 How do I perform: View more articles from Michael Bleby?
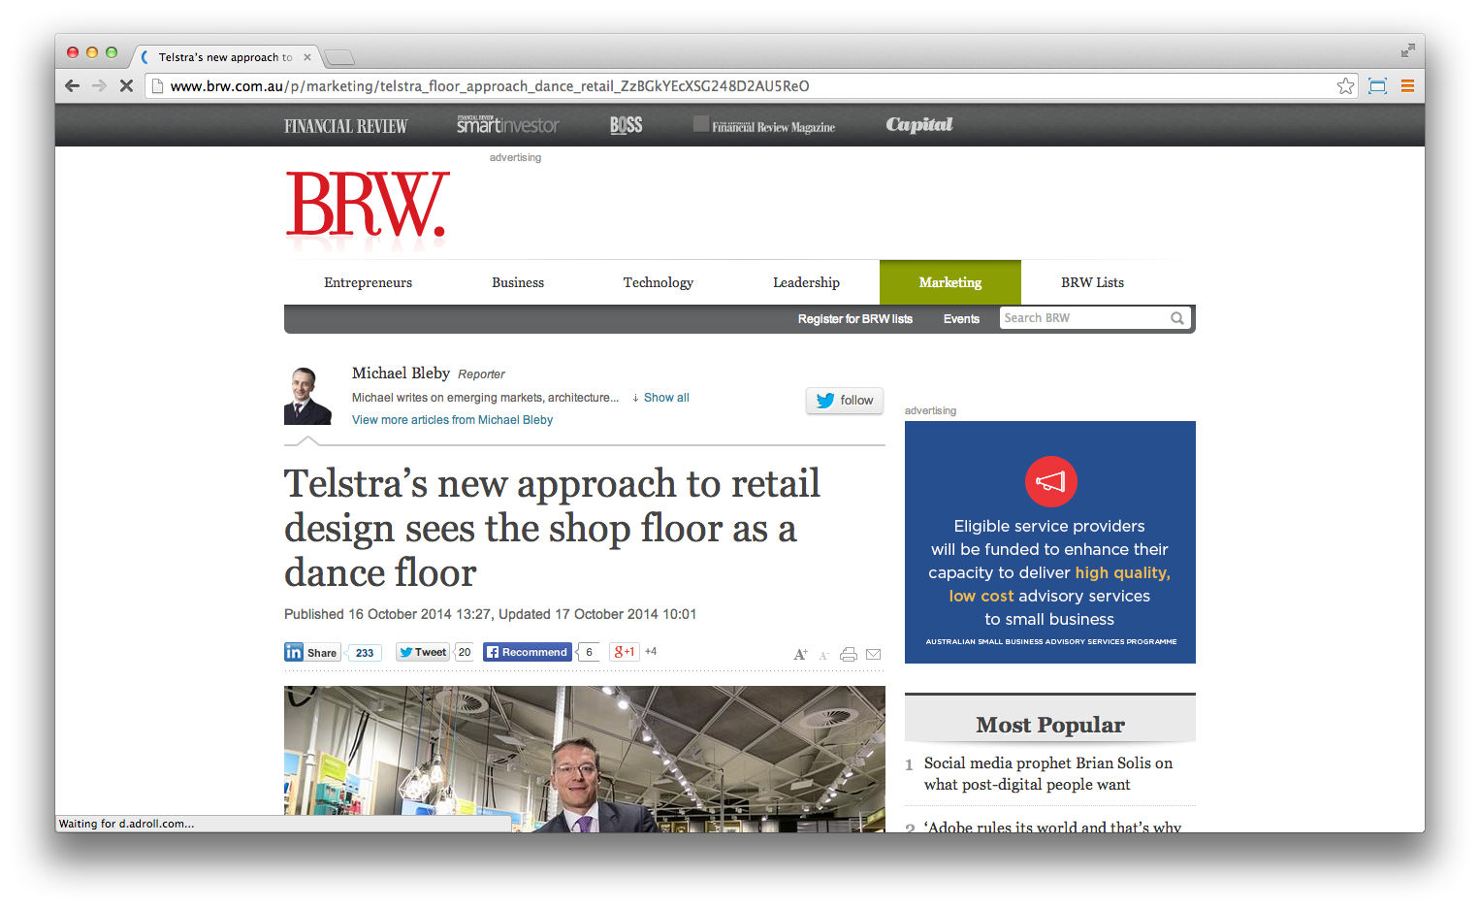pos(452,420)
